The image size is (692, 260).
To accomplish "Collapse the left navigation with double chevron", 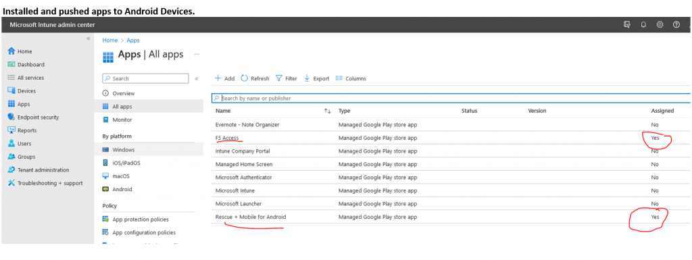I will coord(89,38).
